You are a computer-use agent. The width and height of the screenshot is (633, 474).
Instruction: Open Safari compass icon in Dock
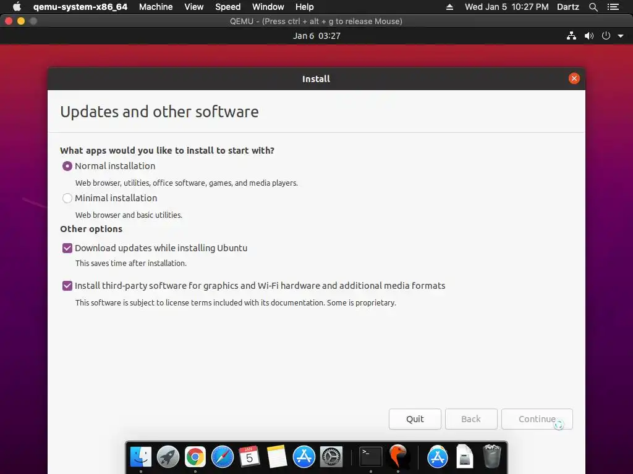[223, 457]
